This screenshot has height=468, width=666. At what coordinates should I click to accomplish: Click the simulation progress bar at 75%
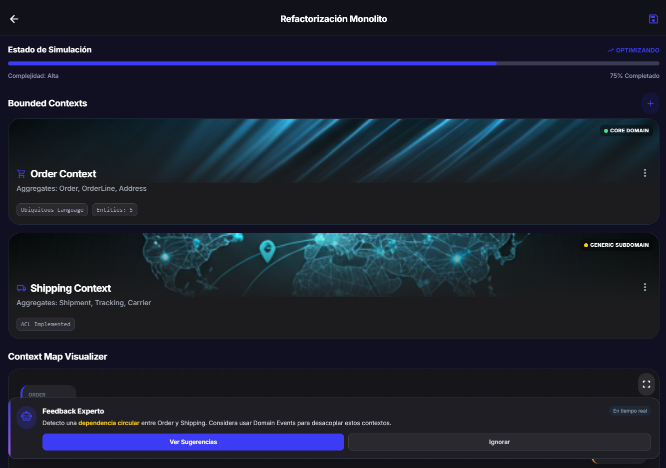pyautogui.click(x=333, y=63)
